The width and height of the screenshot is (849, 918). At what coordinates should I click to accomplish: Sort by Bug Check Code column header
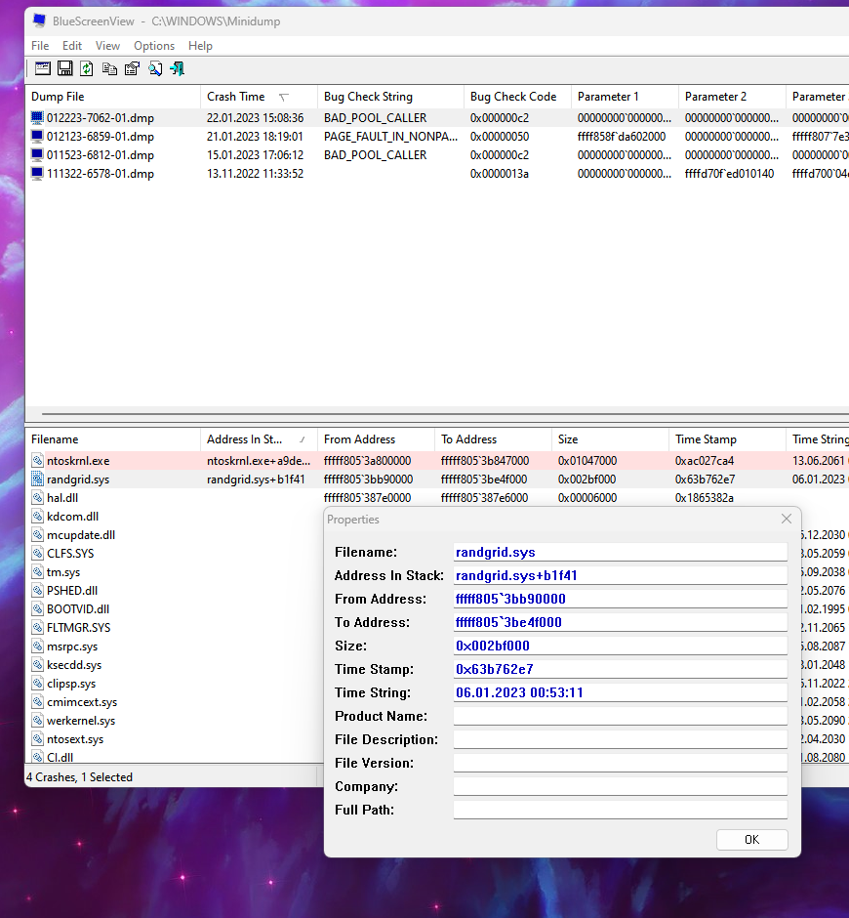pyautogui.click(x=517, y=97)
